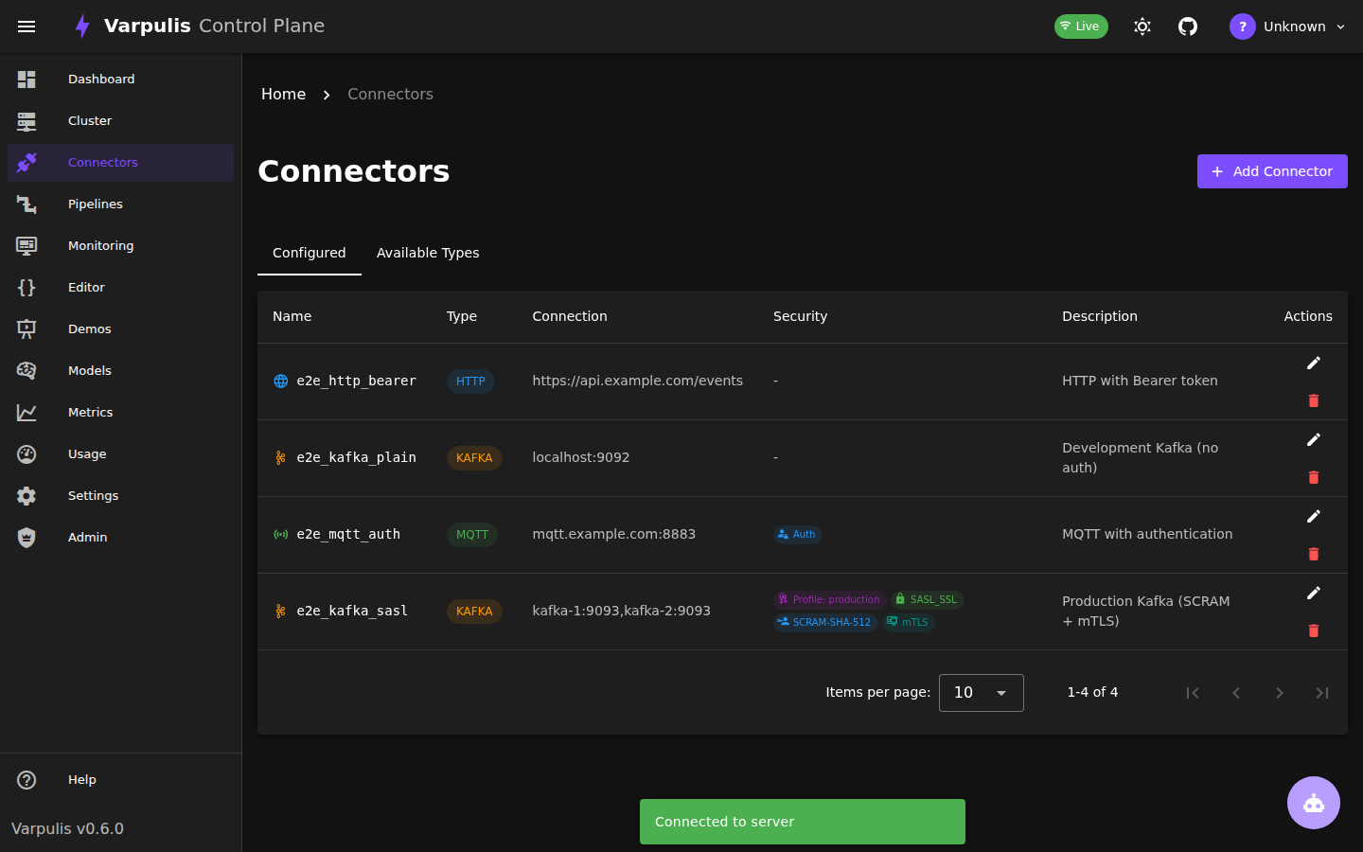
Task: Open the Metrics chart icon
Action: pos(27,412)
